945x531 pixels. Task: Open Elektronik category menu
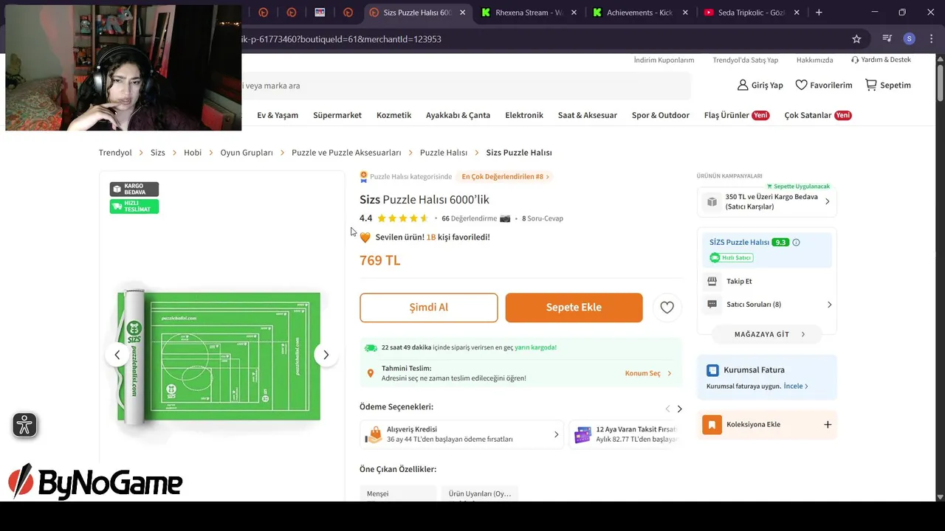pos(524,115)
